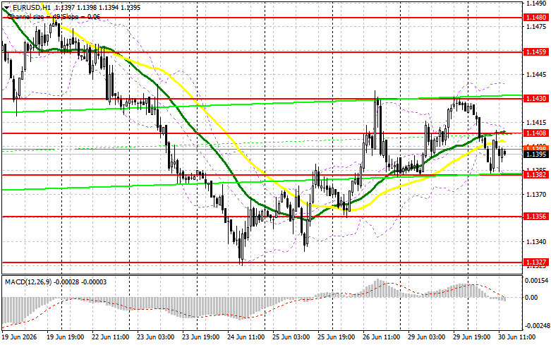Image resolution: width=551 pixels, height=345 pixels.
Task: Click the 1.1445 price scale value
Action: (536, 75)
